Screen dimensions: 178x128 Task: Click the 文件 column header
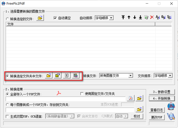pyautogui.click(x=80, y=24)
